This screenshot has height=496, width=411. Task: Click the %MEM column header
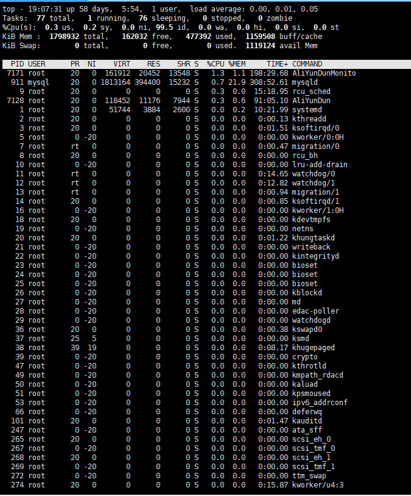pos(237,64)
